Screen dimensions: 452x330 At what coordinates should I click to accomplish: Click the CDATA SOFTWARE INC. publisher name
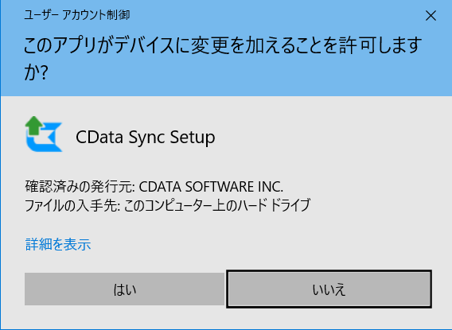click(211, 187)
